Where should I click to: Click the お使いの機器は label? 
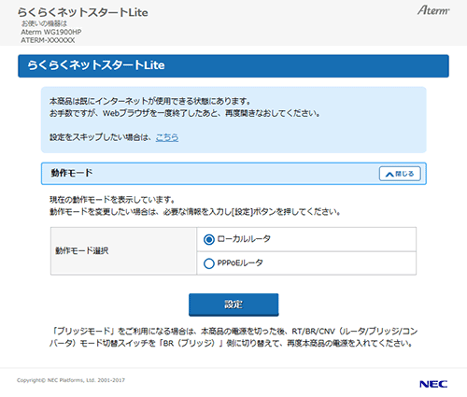point(44,23)
